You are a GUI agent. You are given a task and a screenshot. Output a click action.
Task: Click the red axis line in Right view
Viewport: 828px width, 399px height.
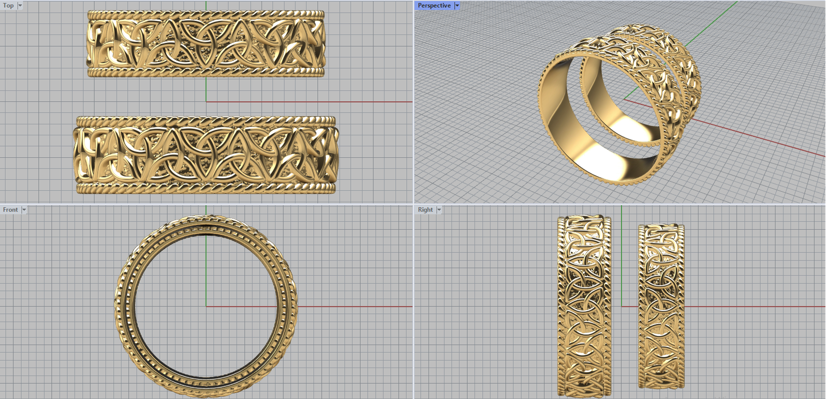pyautogui.click(x=750, y=306)
